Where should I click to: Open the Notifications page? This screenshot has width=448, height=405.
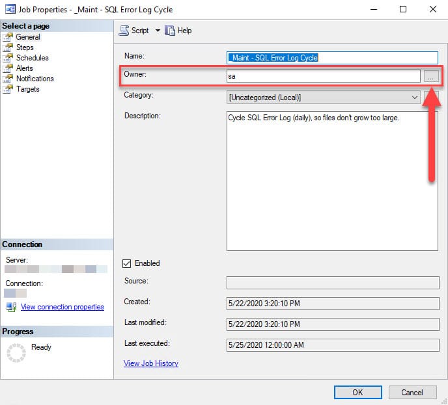point(35,79)
